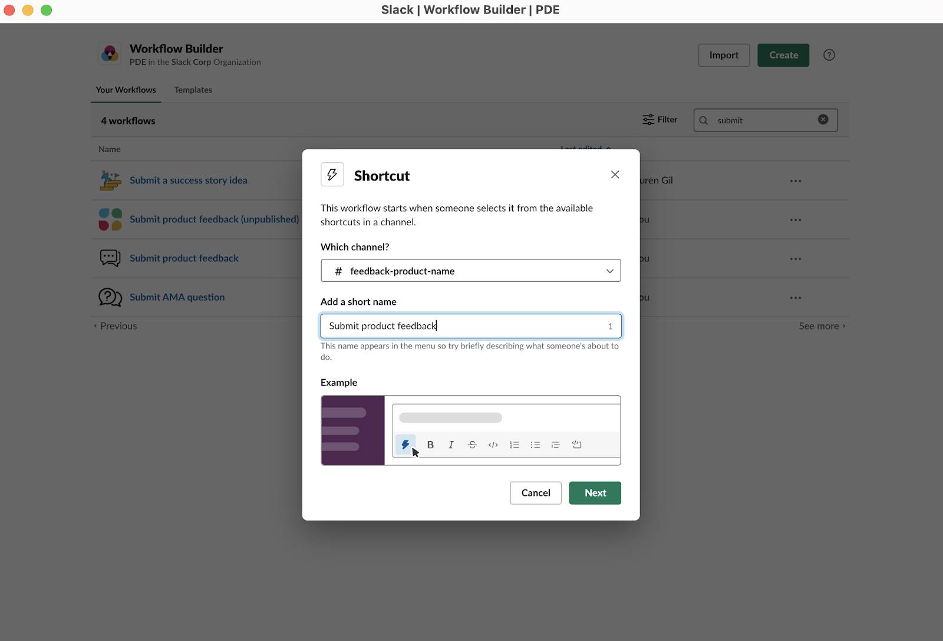Click the bulleted list icon in example
Viewport: 943px width, 641px height.
click(535, 445)
